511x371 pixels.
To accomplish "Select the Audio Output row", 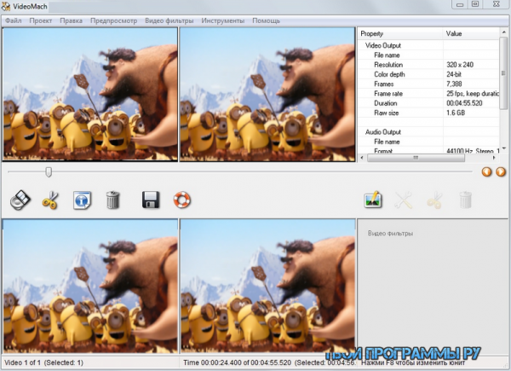I will coord(428,132).
